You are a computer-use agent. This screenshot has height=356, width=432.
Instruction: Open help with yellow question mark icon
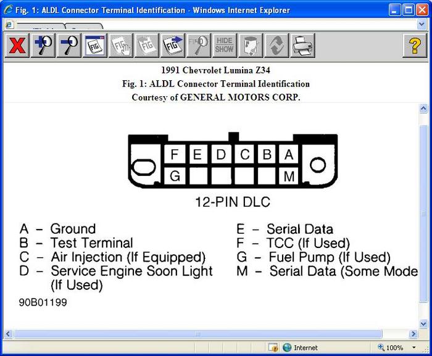tap(415, 46)
